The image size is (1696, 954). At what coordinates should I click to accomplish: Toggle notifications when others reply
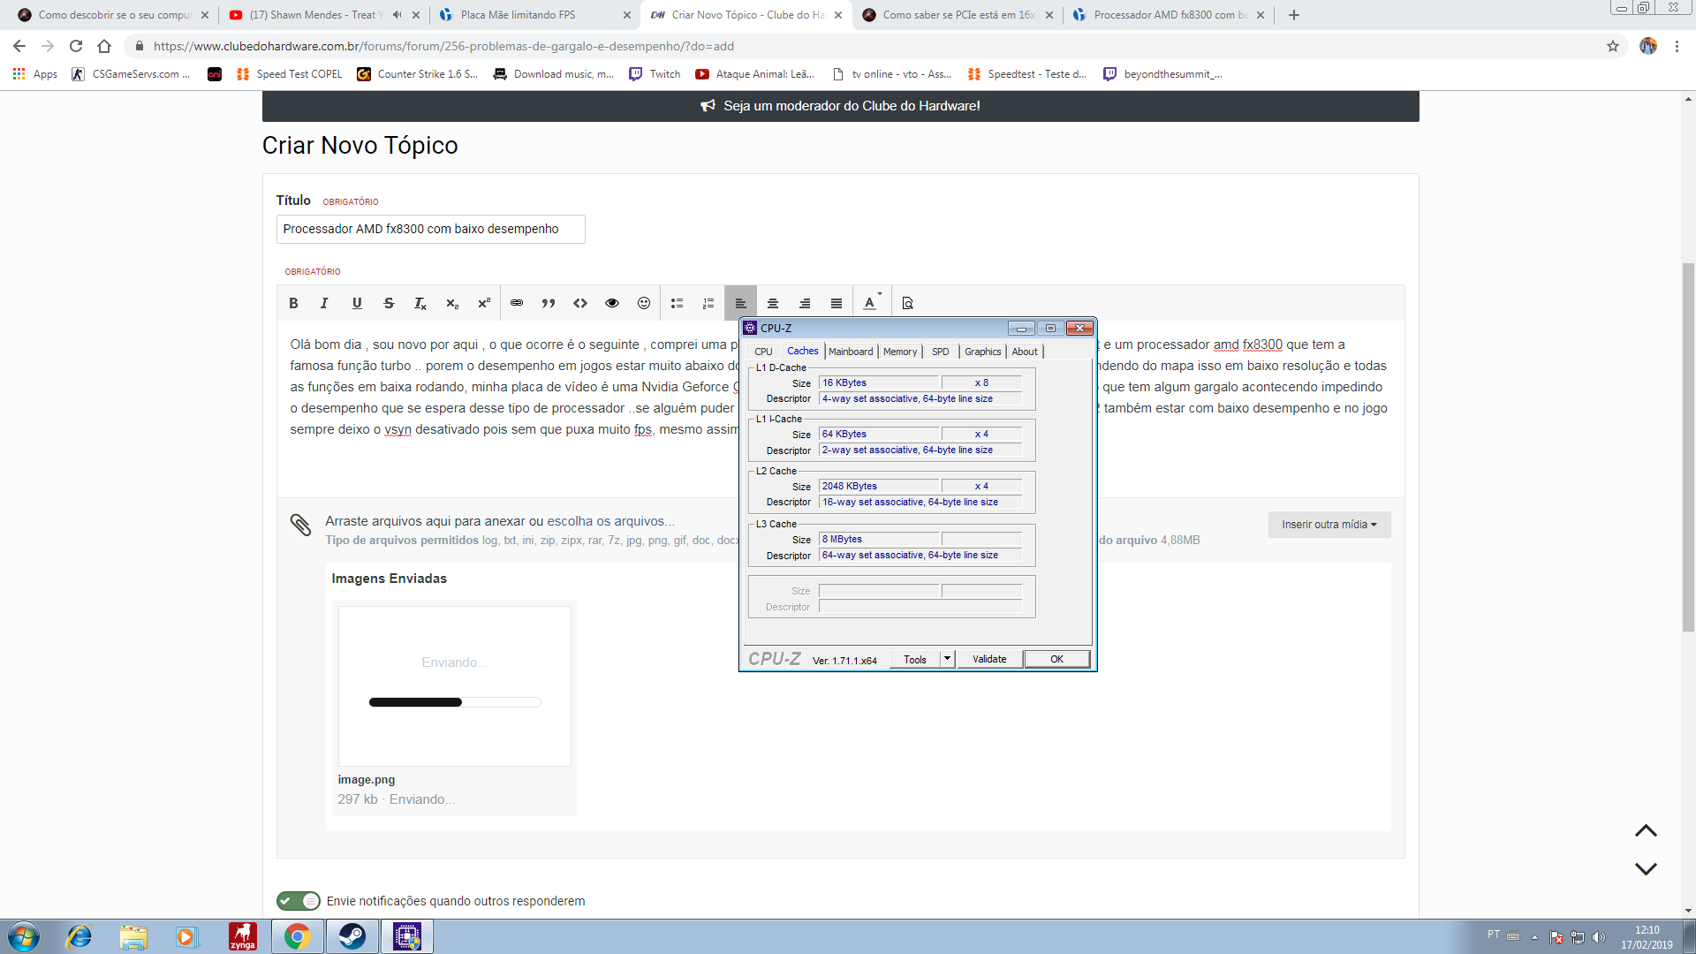(x=299, y=901)
